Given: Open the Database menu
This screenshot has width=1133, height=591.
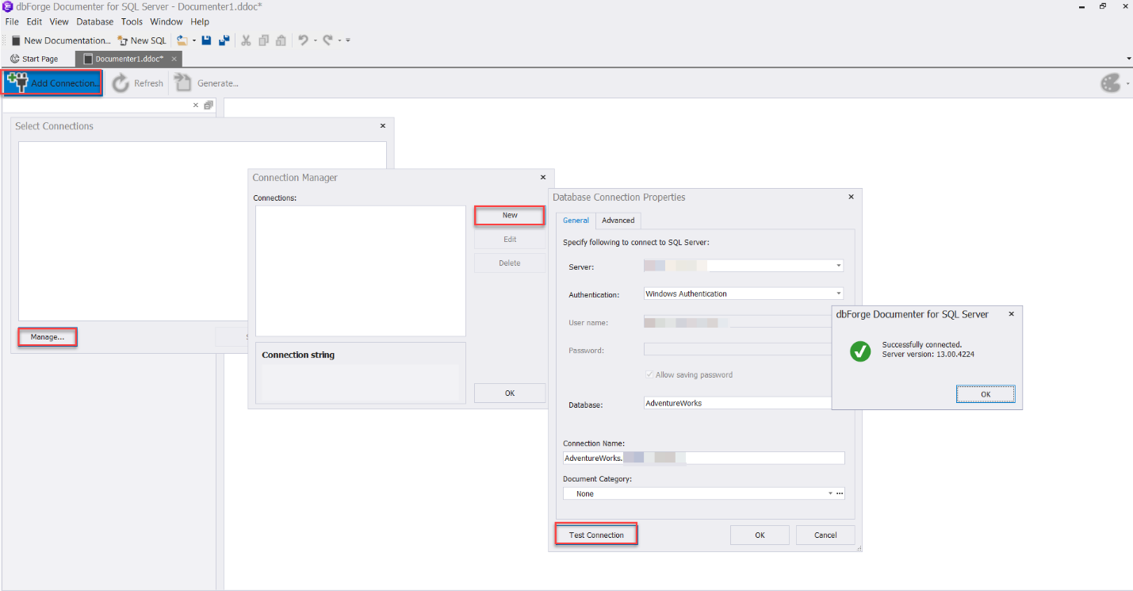Looking at the screenshot, I should click(x=95, y=21).
